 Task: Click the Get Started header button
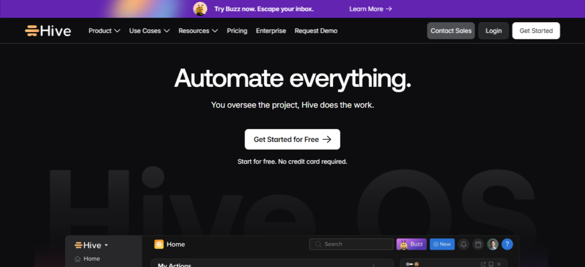(536, 31)
